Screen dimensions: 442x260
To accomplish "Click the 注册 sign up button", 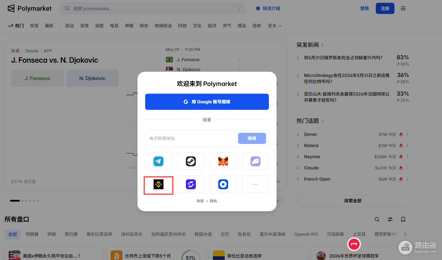I will [x=385, y=8].
